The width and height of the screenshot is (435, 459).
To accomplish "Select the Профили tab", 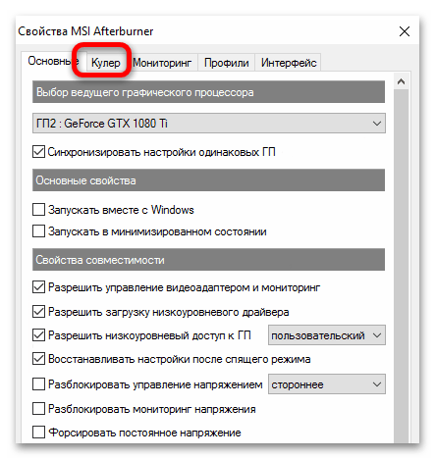I will pos(226,62).
